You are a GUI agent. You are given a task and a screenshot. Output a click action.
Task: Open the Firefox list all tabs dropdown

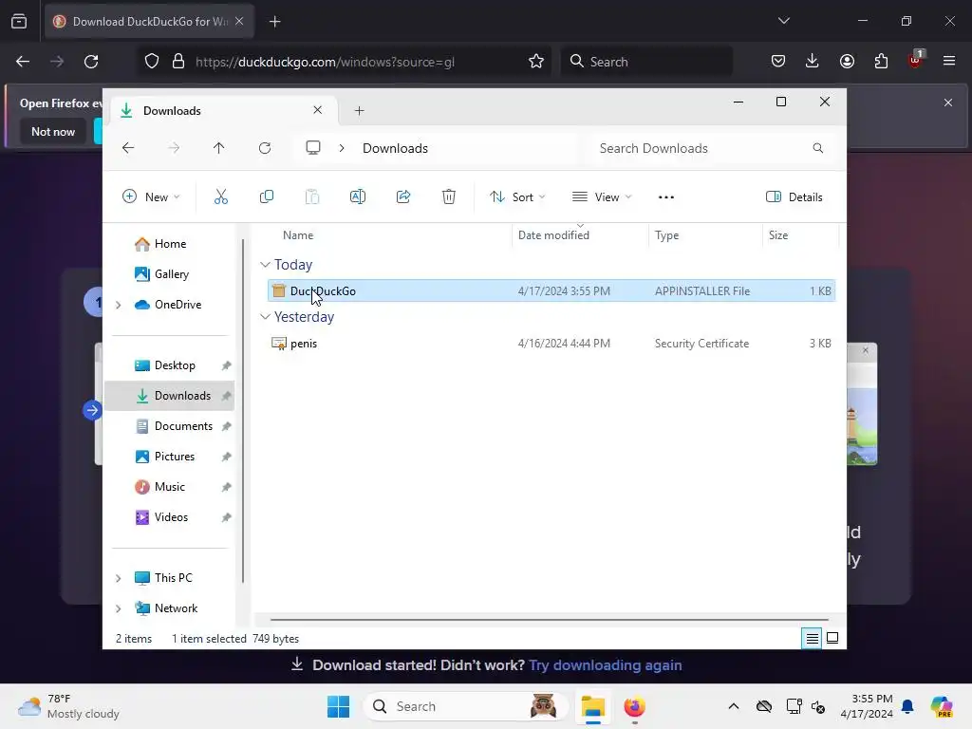pyautogui.click(x=784, y=21)
